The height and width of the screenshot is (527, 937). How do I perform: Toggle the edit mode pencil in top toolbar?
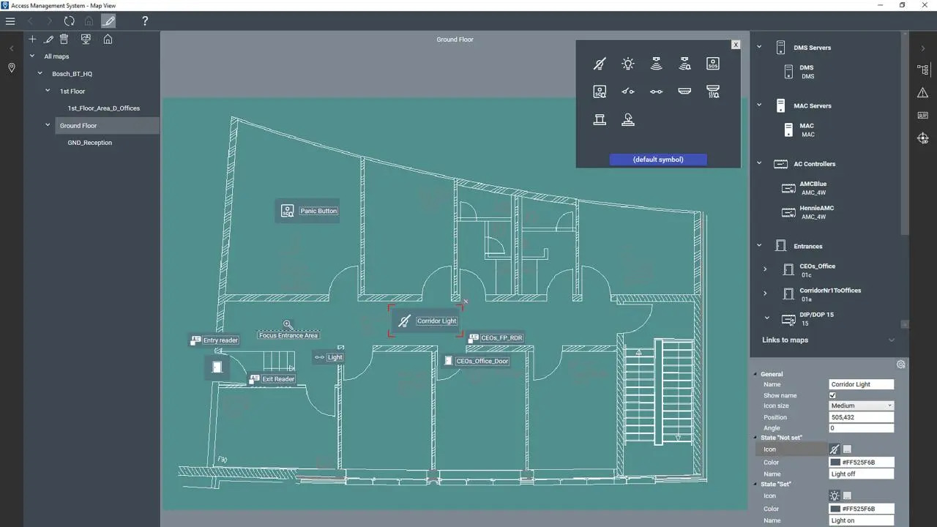[108, 21]
